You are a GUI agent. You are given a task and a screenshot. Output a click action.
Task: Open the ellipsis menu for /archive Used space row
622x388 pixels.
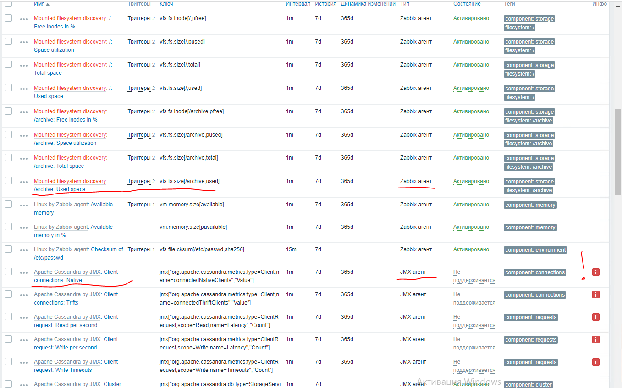pyautogui.click(x=24, y=182)
